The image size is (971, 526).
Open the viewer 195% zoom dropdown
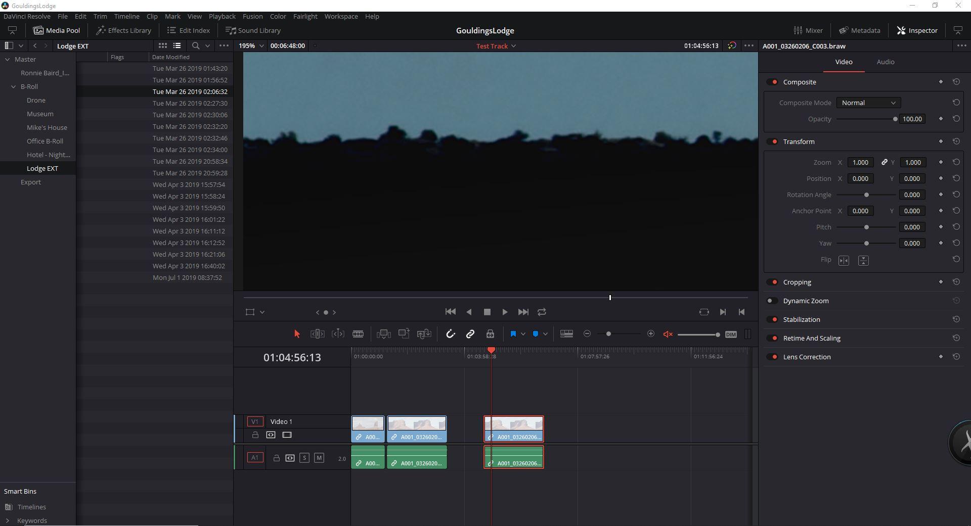251,45
